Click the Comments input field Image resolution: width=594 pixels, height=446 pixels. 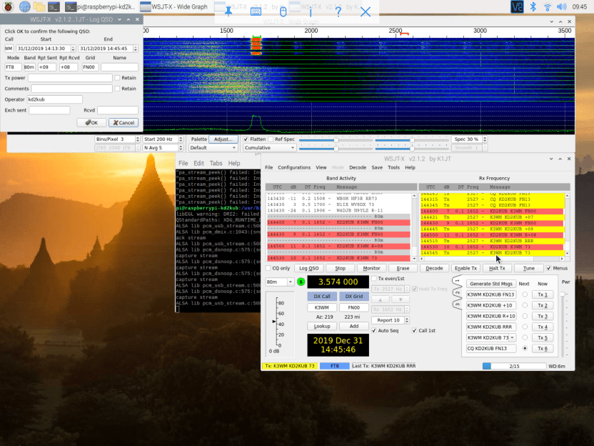coord(70,89)
